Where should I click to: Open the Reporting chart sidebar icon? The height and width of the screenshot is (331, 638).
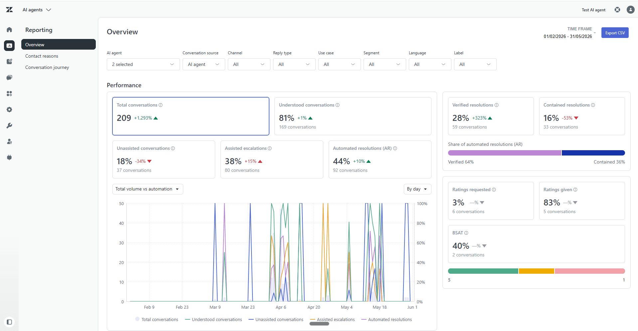pos(9,46)
